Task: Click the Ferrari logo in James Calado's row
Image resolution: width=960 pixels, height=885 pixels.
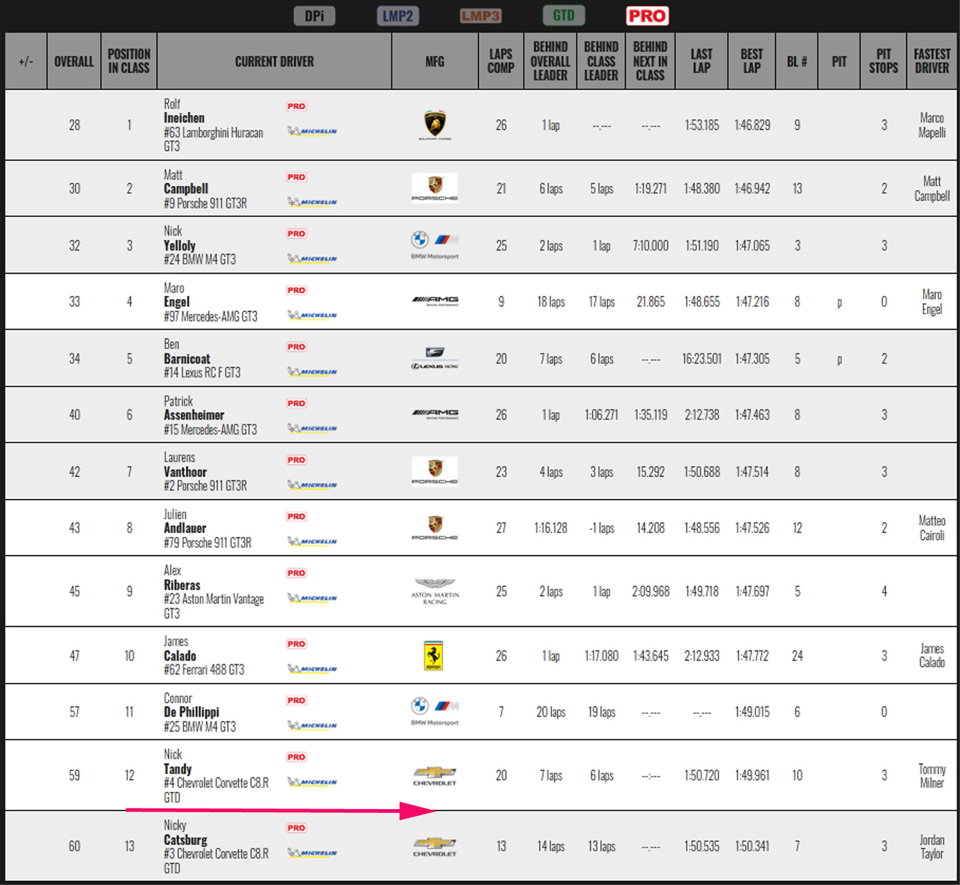Action: pyautogui.click(x=433, y=656)
